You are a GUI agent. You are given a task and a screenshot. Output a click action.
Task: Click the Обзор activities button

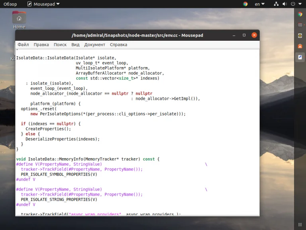coord(10,4)
